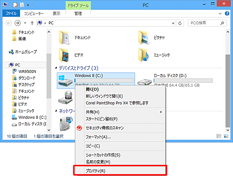Go back with the back arrow
Screen dimensions: 233x176
click(x=8, y=23)
